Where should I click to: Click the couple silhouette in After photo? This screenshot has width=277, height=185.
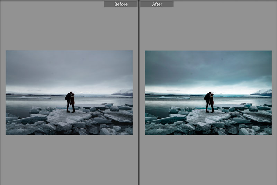click(209, 102)
